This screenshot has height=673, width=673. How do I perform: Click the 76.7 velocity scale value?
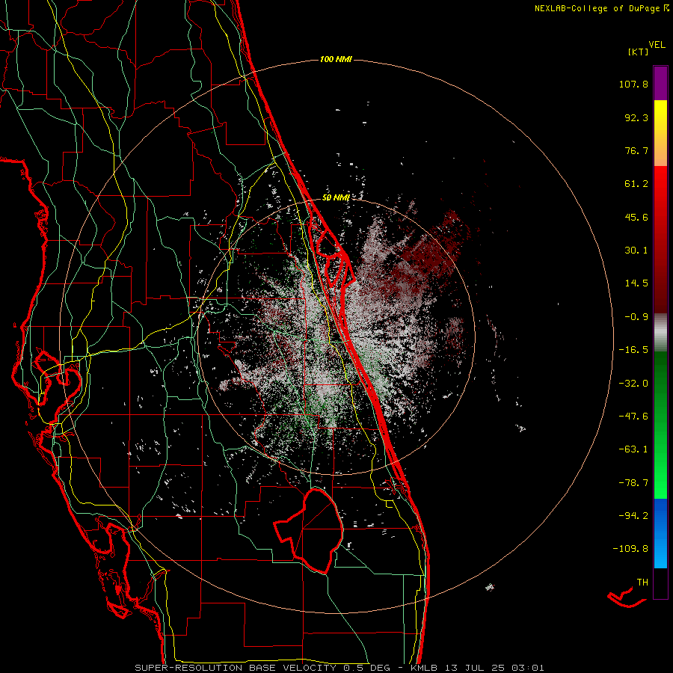click(x=636, y=150)
